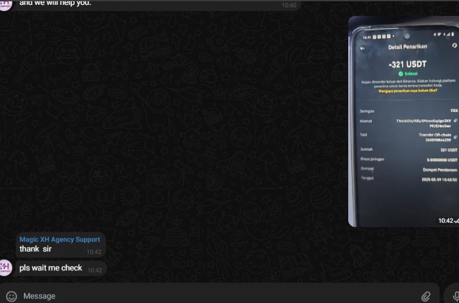This screenshot has height=303, width=459.
Task: Tap the back arrow in the withdrawal screenshot
Action: (x=362, y=48)
